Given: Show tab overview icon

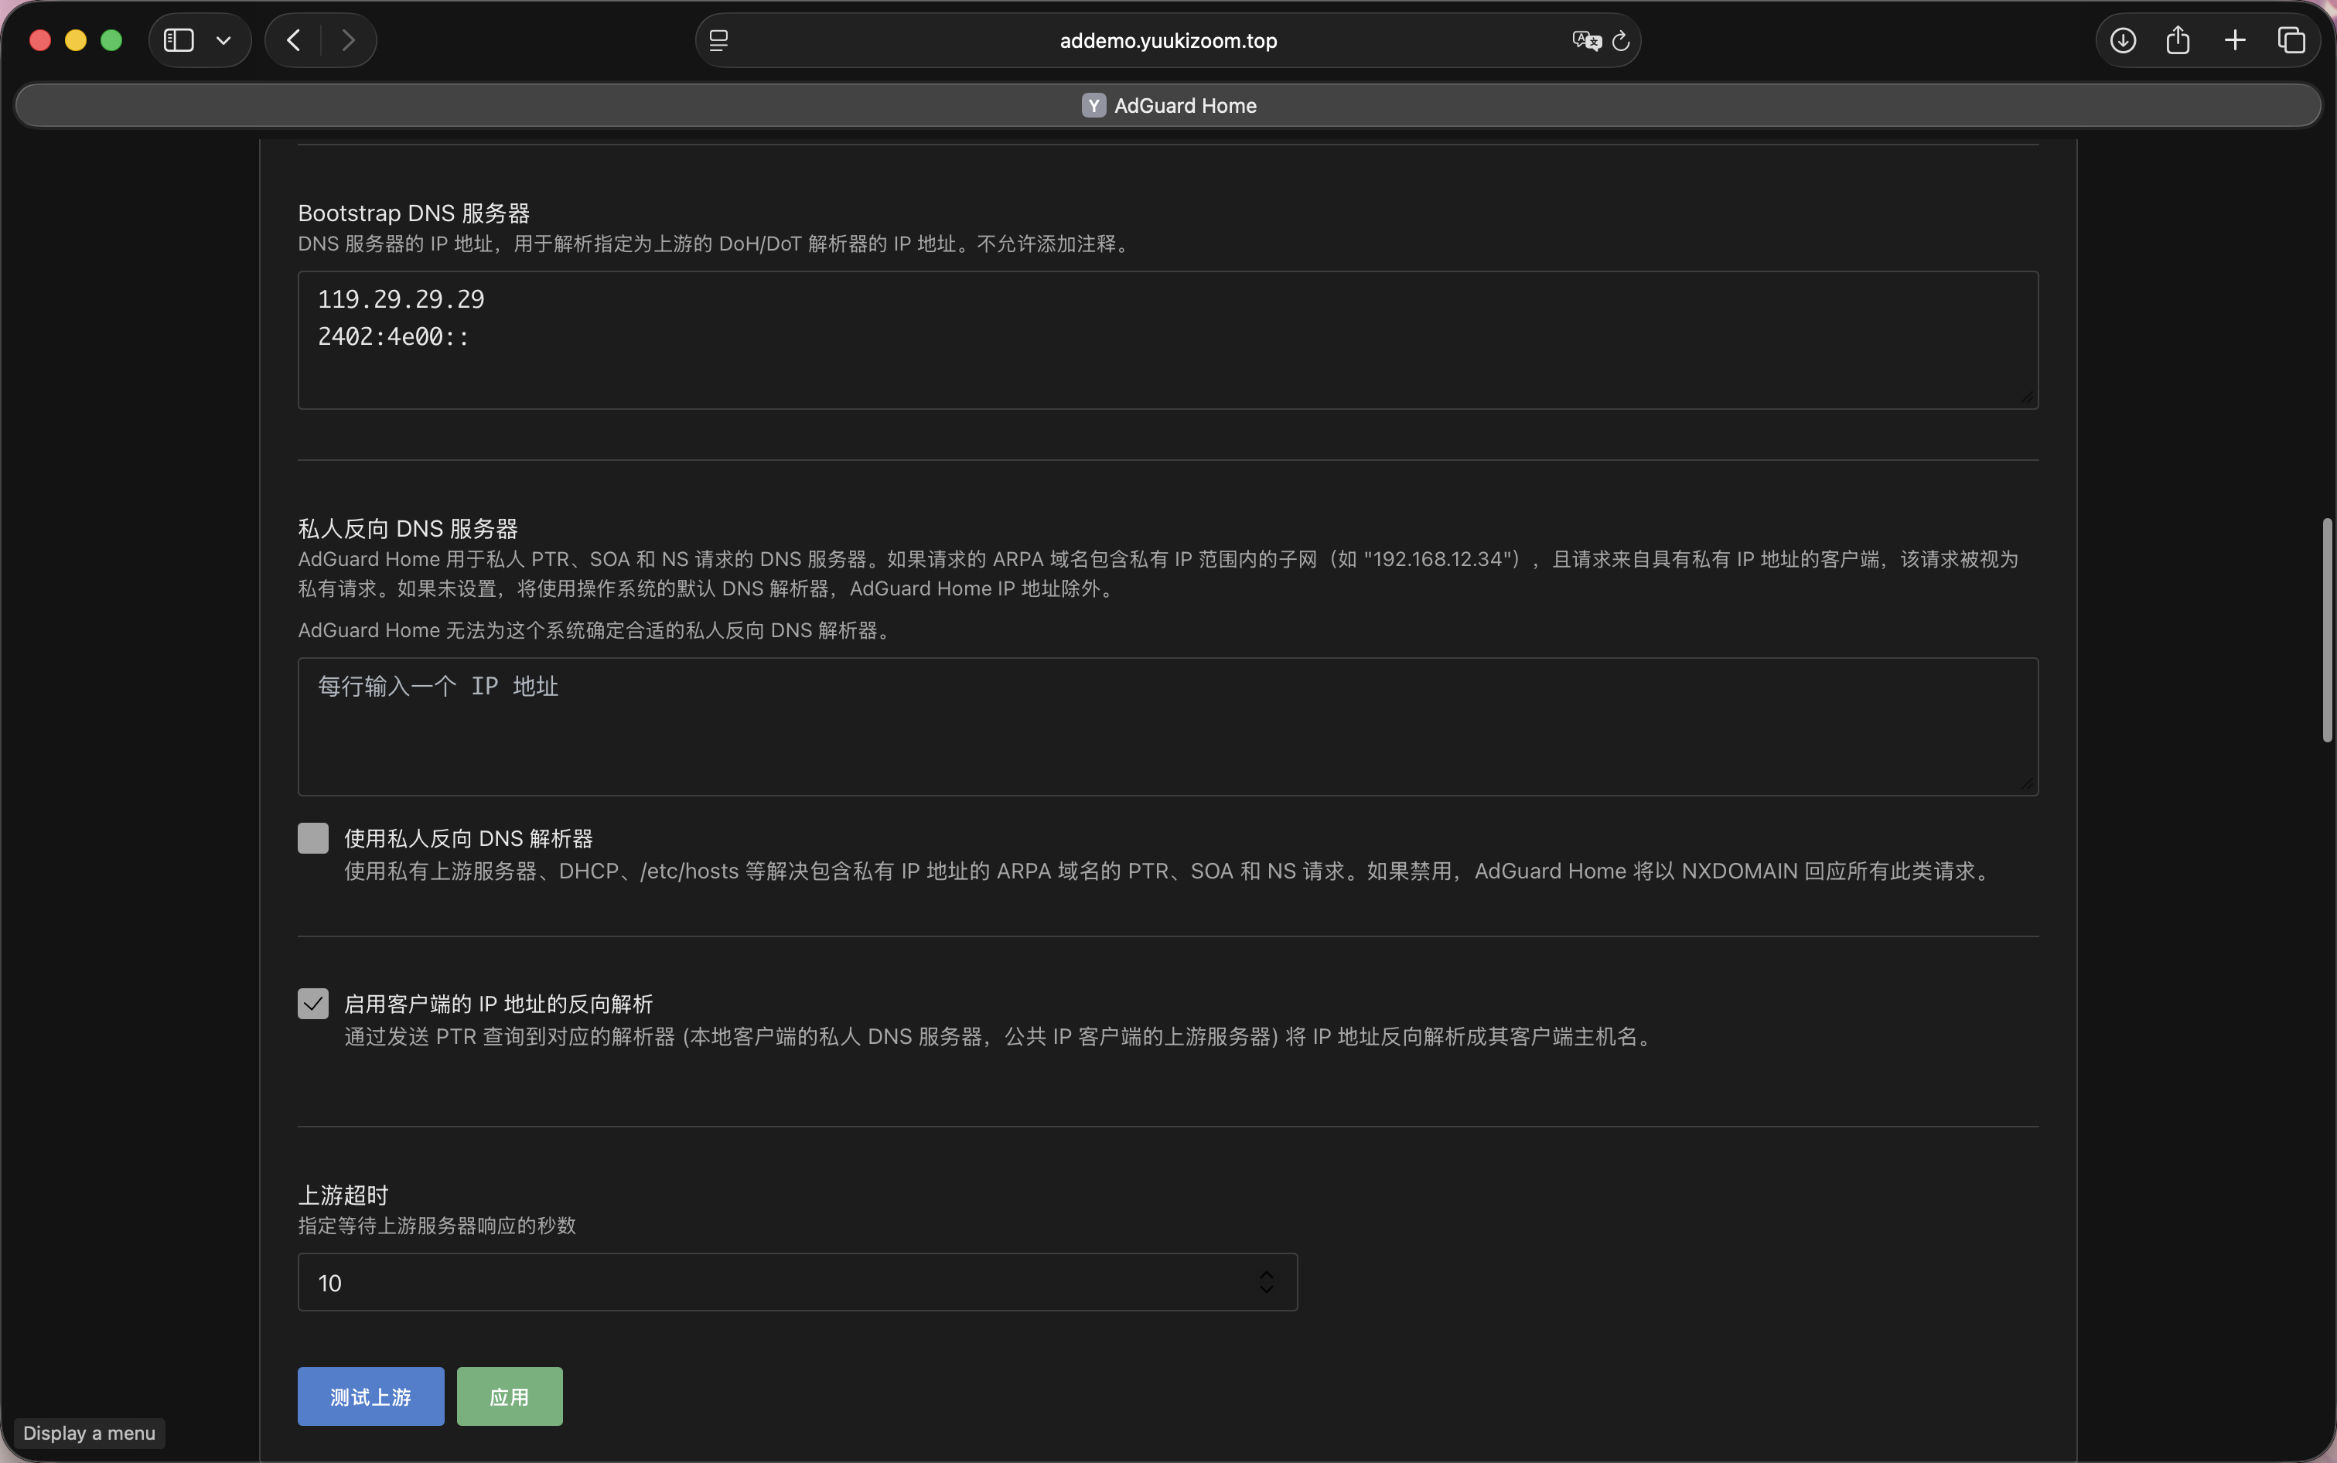Looking at the screenshot, I should click(x=2291, y=41).
